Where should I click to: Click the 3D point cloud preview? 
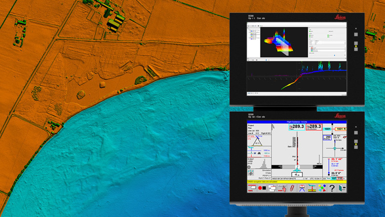282,42
